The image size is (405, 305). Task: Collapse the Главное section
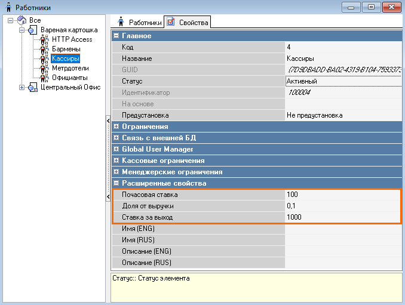tap(116, 36)
